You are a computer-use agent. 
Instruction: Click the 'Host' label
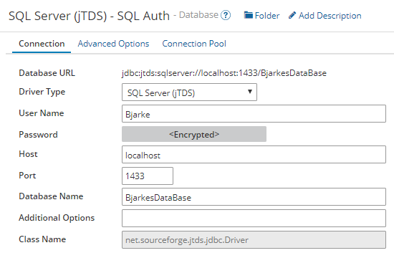pyautogui.click(x=28, y=154)
